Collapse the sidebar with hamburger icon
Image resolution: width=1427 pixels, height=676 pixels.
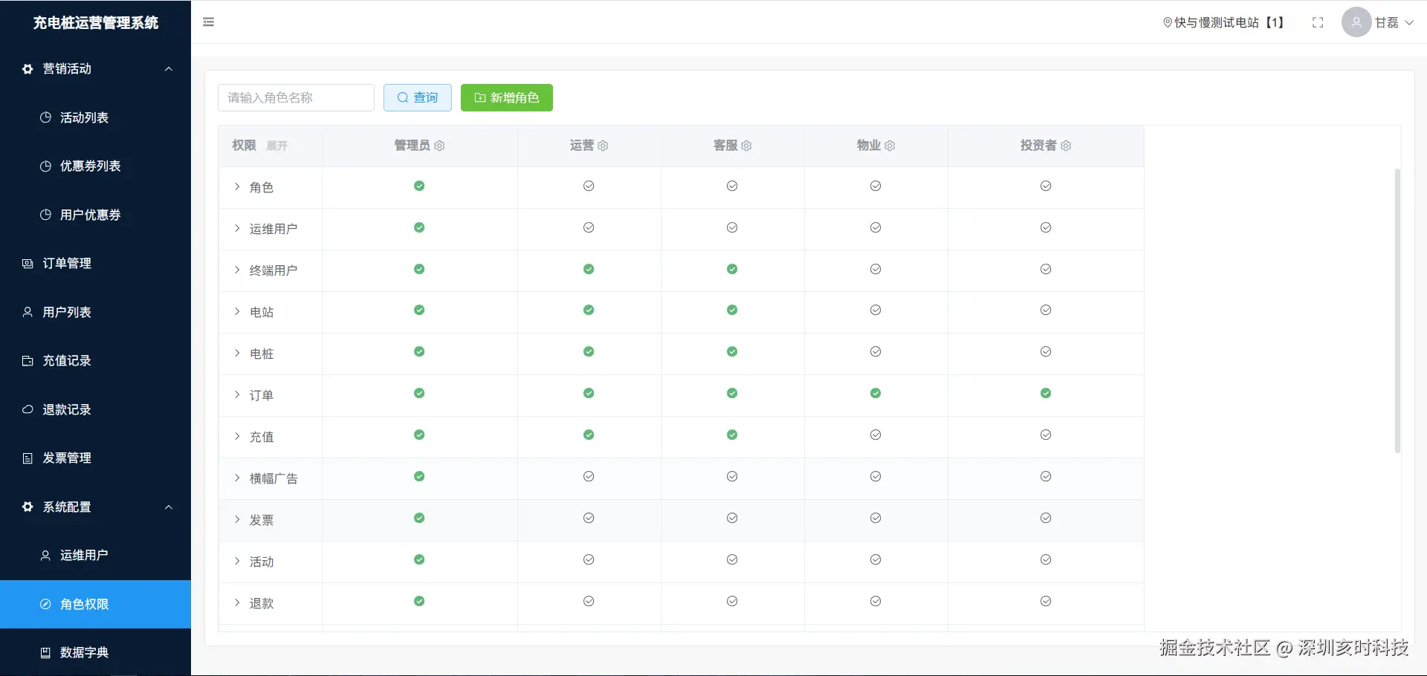pyautogui.click(x=209, y=22)
